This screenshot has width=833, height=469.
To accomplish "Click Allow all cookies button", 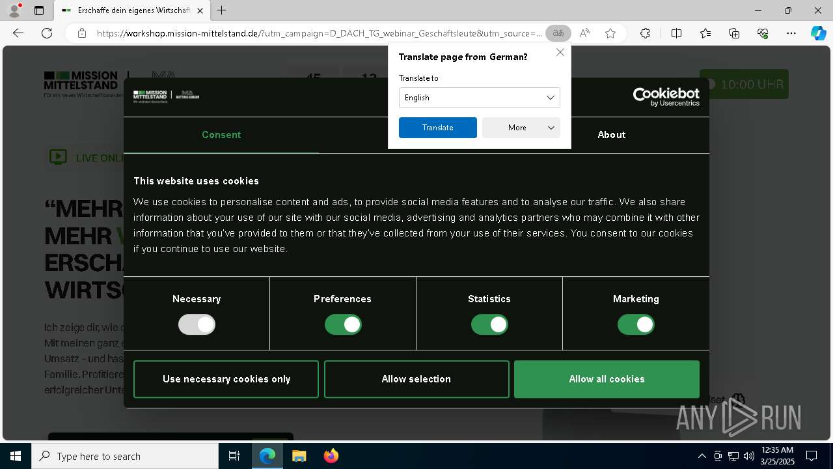I will (x=607, y=379).
